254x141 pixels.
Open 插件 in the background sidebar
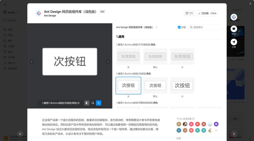coord(8,41)
